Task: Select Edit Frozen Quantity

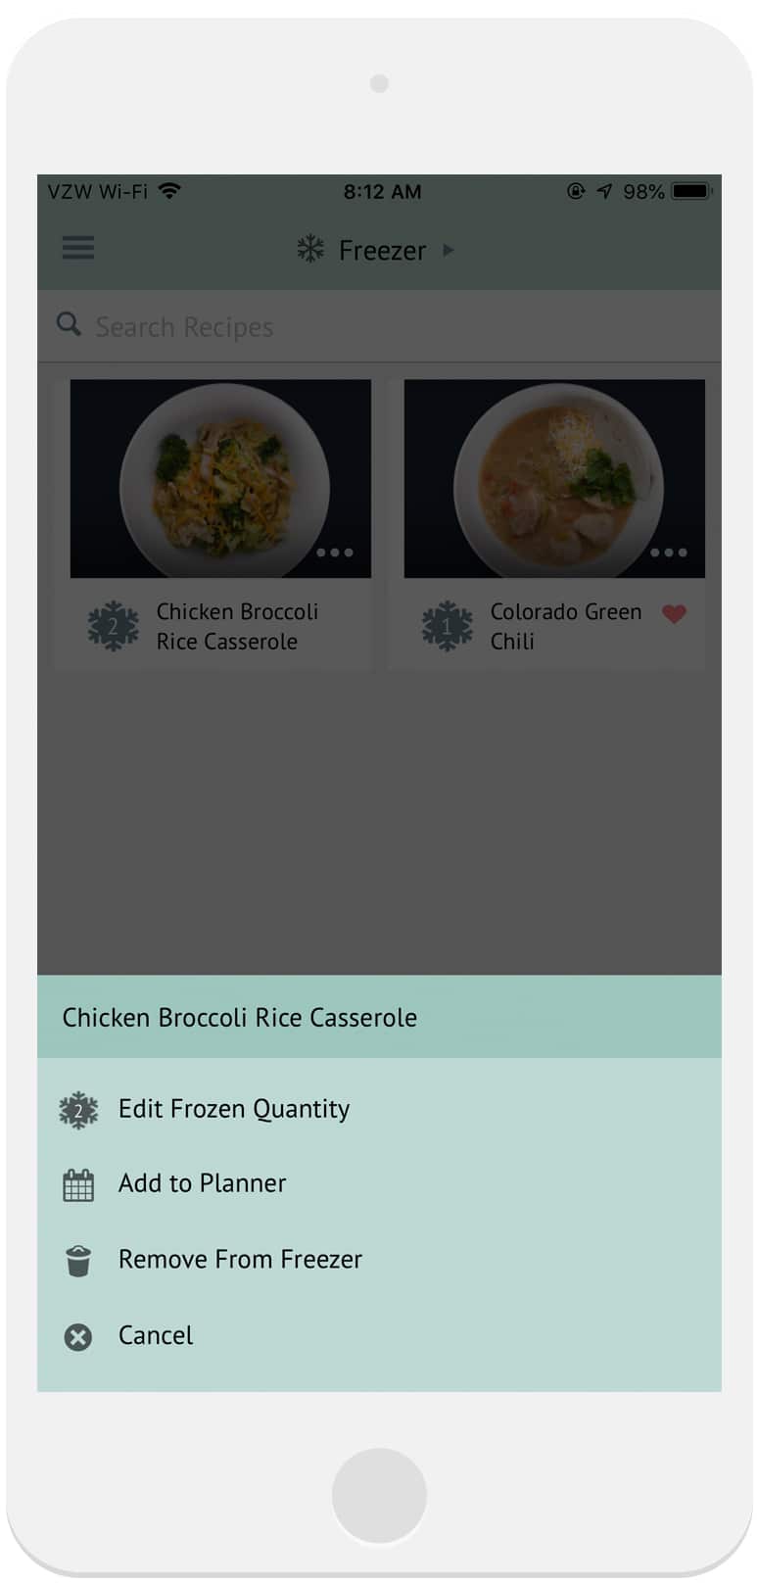Action: [x=234, y=1109]
